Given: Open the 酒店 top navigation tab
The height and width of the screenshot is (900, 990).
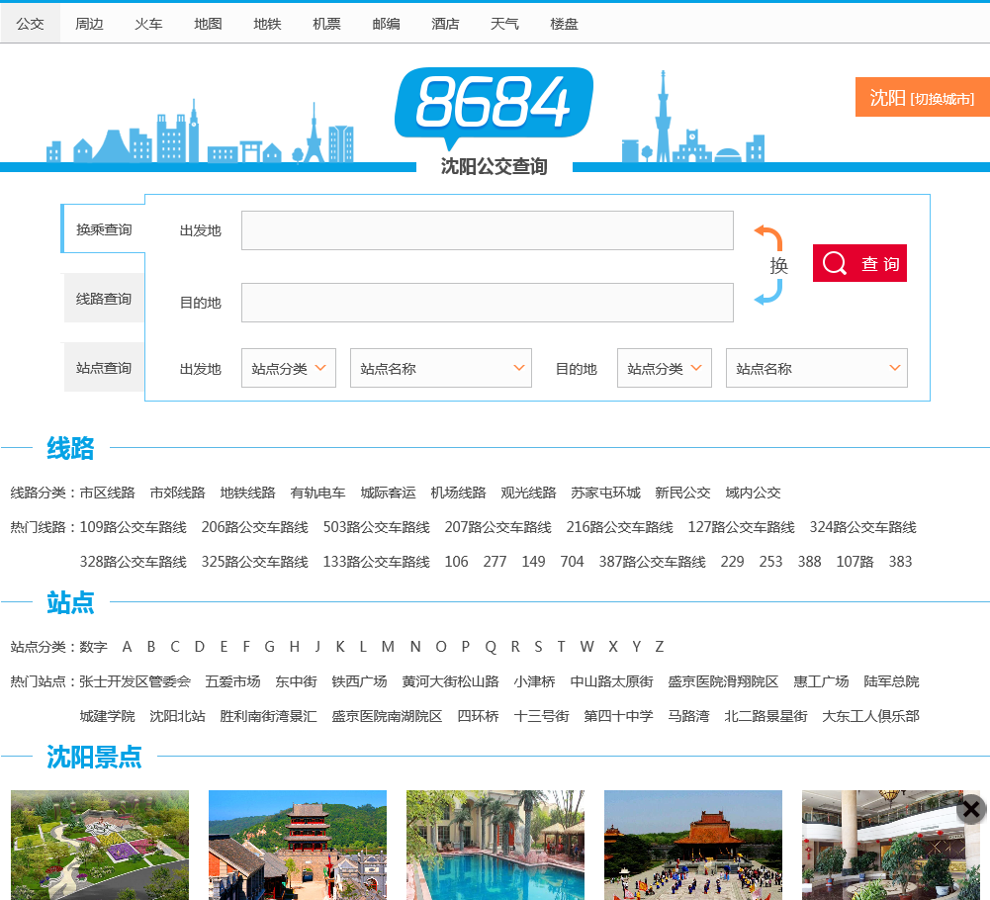Looking at the screenshot, I should [x=445, y=24].
